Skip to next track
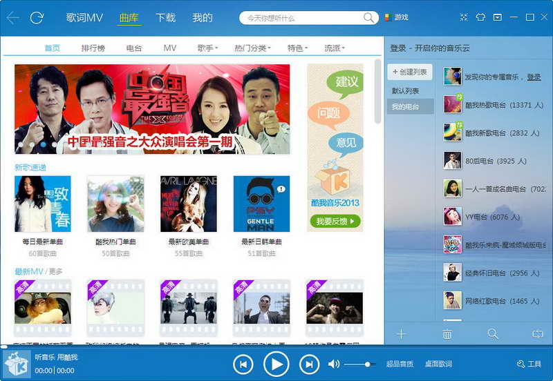The width and height of the screenshot is (553, 381). click(309, 364)
